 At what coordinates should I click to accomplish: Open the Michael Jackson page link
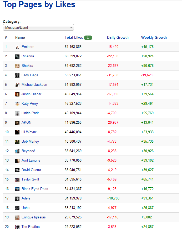34,85
